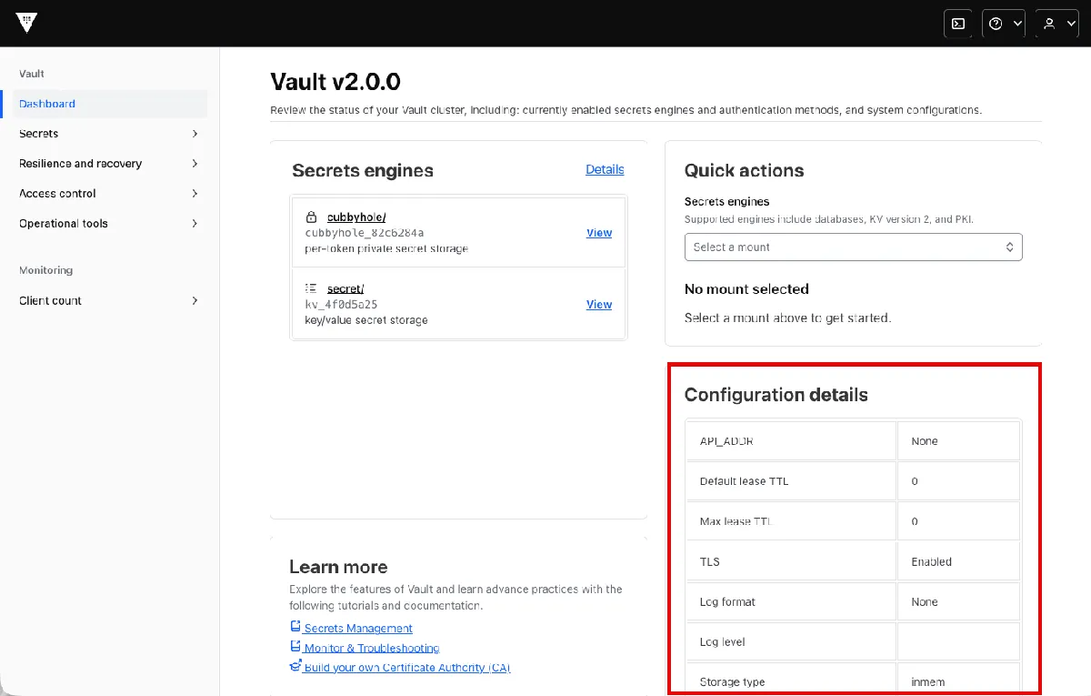
Task: Click the list icon beside secret/
Action: pos(311,288)
